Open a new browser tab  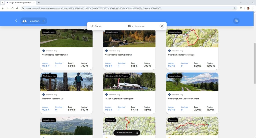pos(39,2)
